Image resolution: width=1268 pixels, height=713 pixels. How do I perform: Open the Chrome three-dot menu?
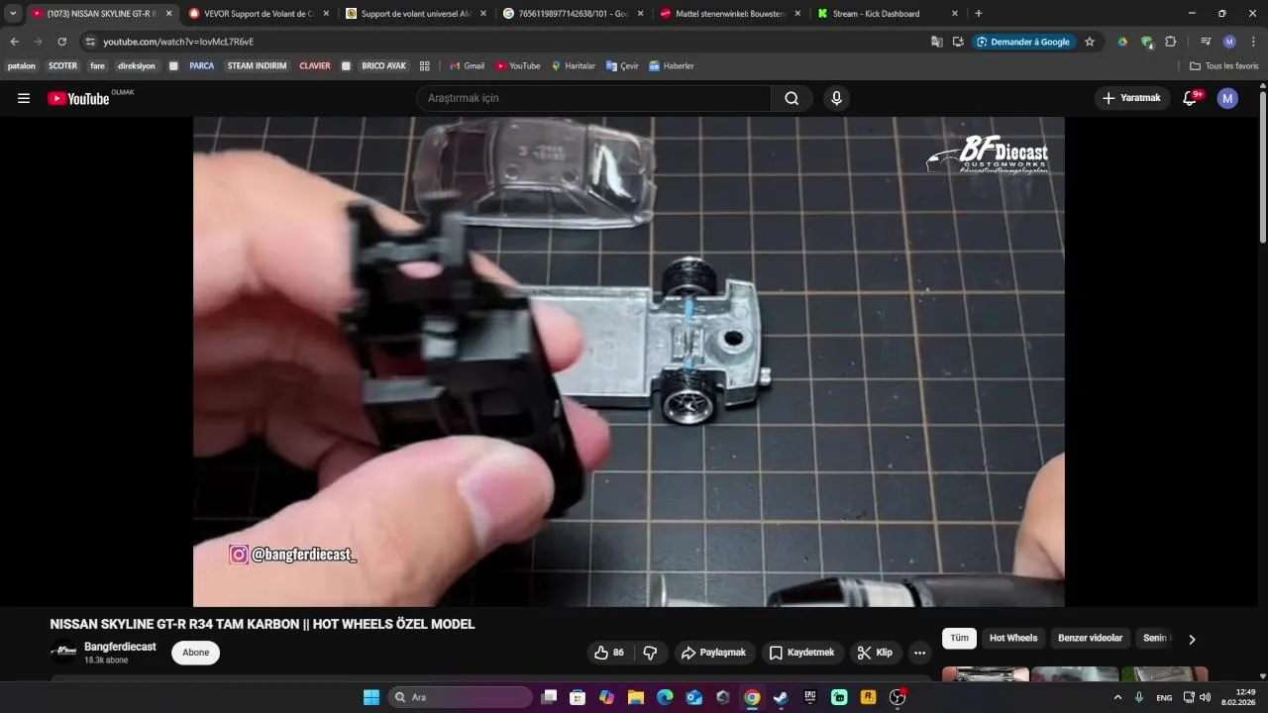1253,42
